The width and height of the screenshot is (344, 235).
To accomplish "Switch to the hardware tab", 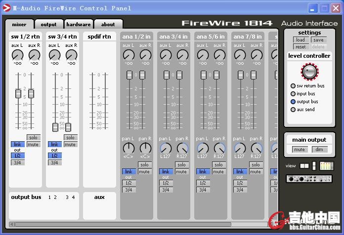I will (79, 24).
